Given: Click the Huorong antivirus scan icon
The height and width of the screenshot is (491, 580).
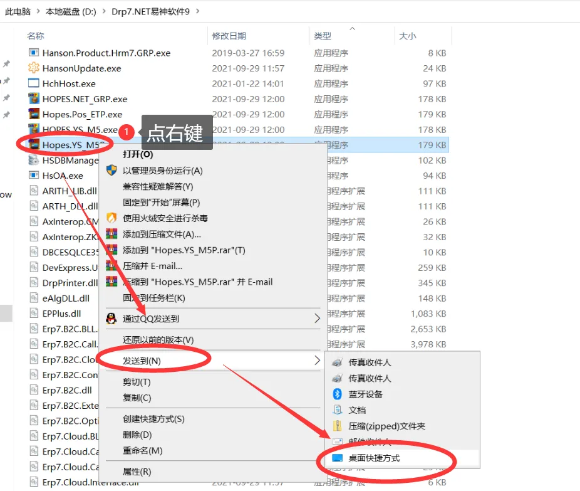Looking at the screenshot, I should pyautogui.click(x=111, y=218).
